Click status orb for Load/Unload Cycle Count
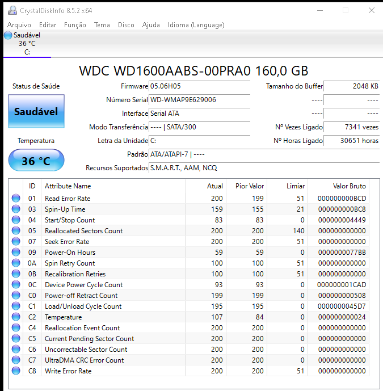The height and width of the screenshot is (391, 383). (x=16, y=306)
